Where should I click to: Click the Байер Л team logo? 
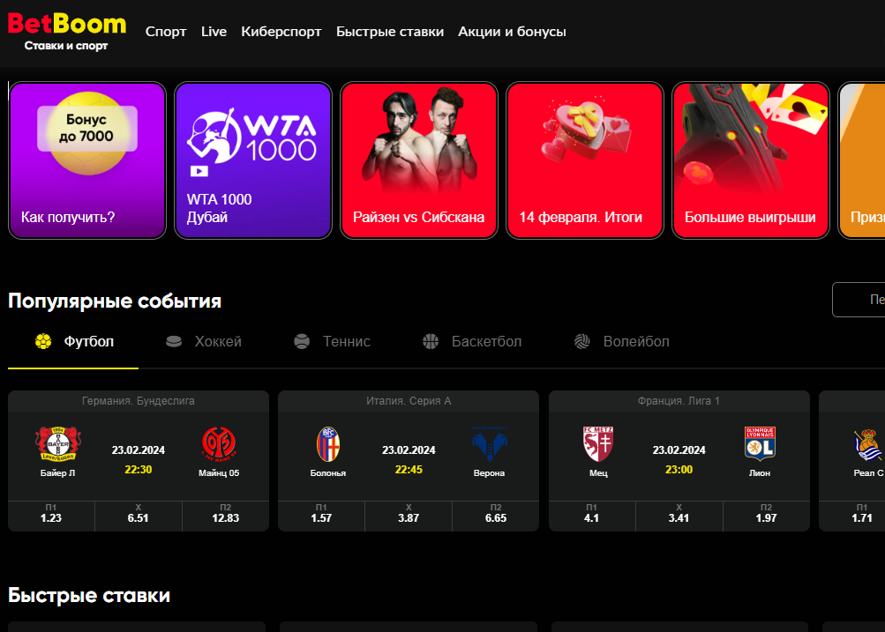57,443
